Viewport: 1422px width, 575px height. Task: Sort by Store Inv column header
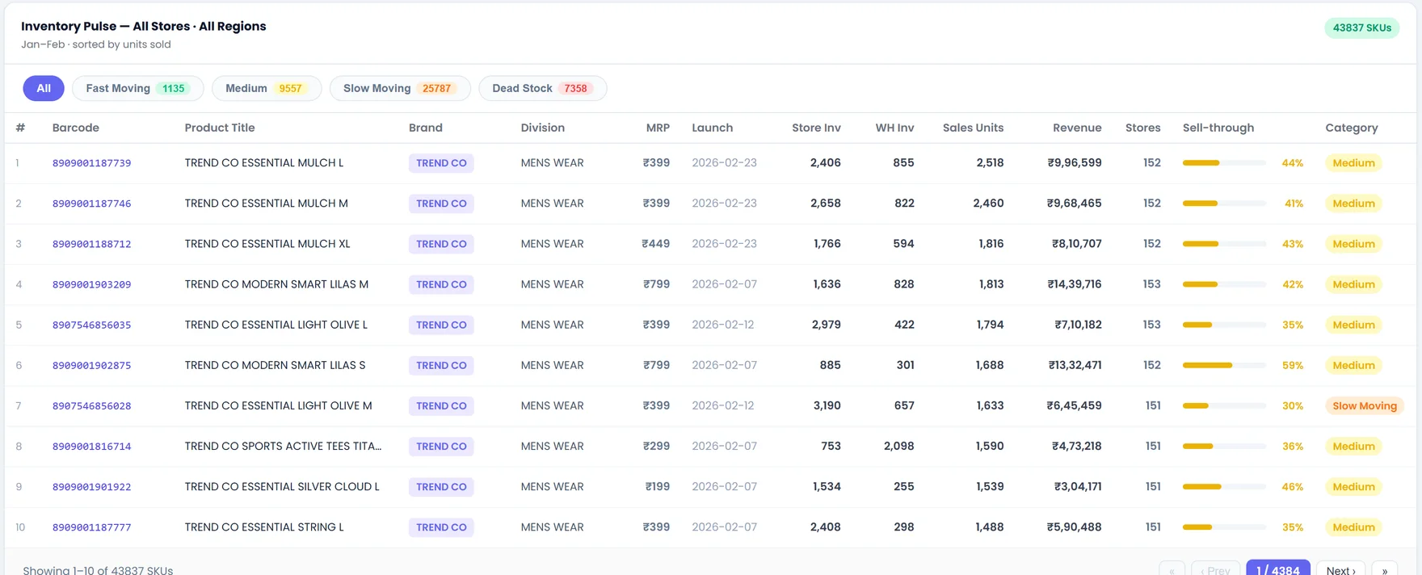point(816,128)
